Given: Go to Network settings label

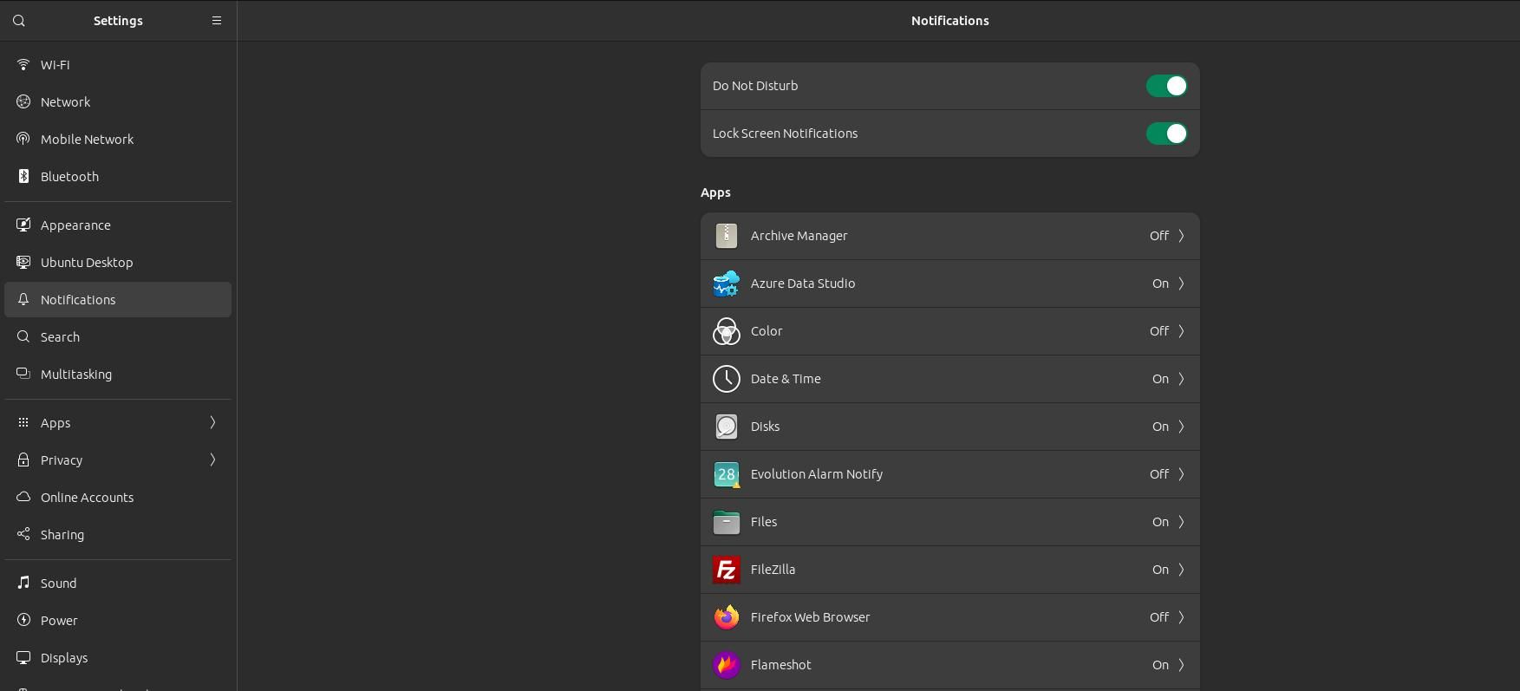Looking at the screenshot, I should pos(65,102).
